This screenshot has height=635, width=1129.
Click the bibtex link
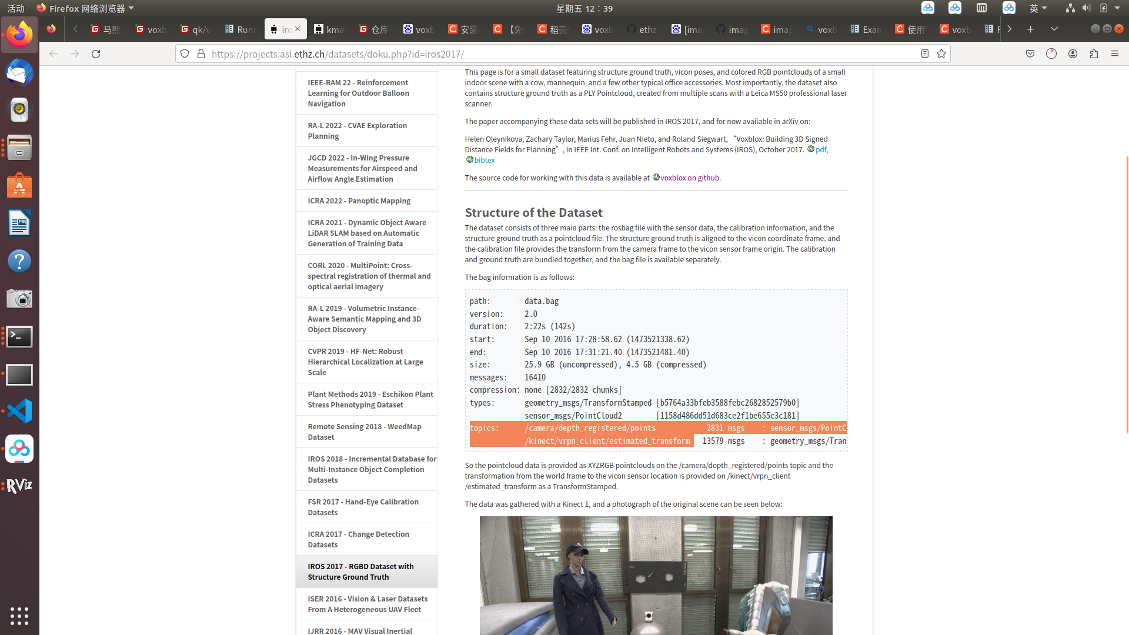click(484, 160)
